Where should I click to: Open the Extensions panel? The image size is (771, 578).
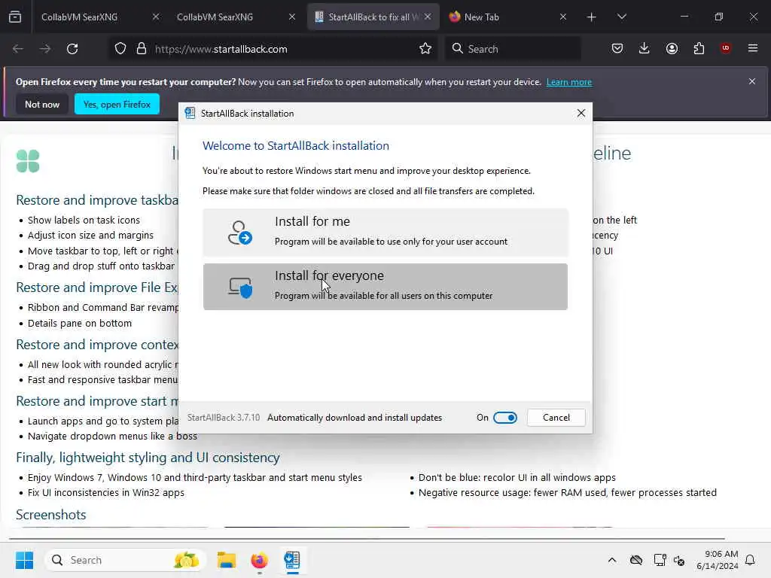point(699,49)
